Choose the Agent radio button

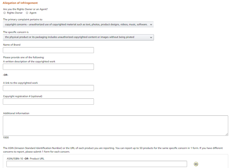pyautogui.click(x=27, y=13)
